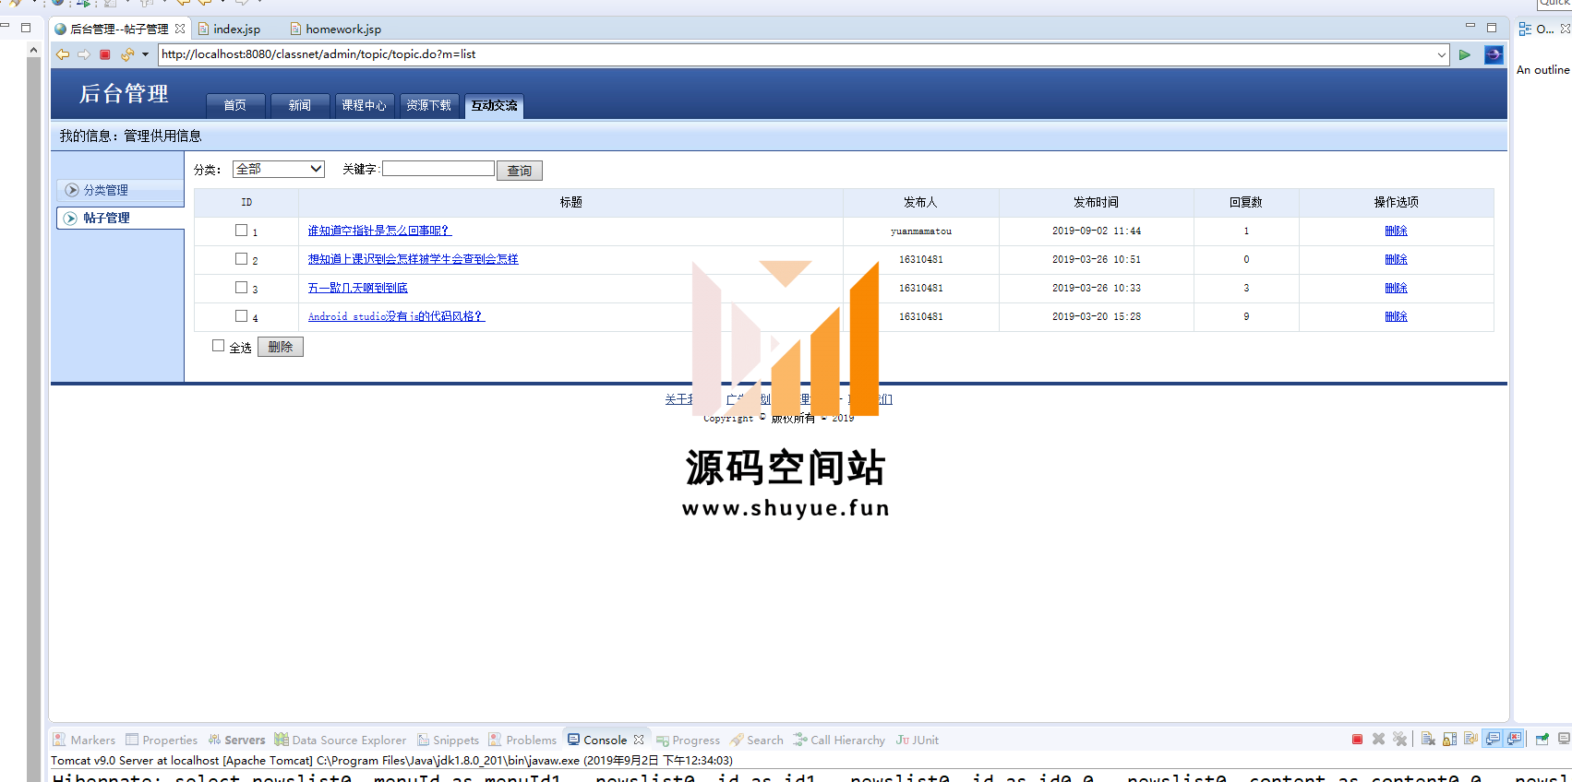The width and height of the screenshot is (1572, 782).
Task: Click the browser refresh icon
Action: click(x=126, y=54)
